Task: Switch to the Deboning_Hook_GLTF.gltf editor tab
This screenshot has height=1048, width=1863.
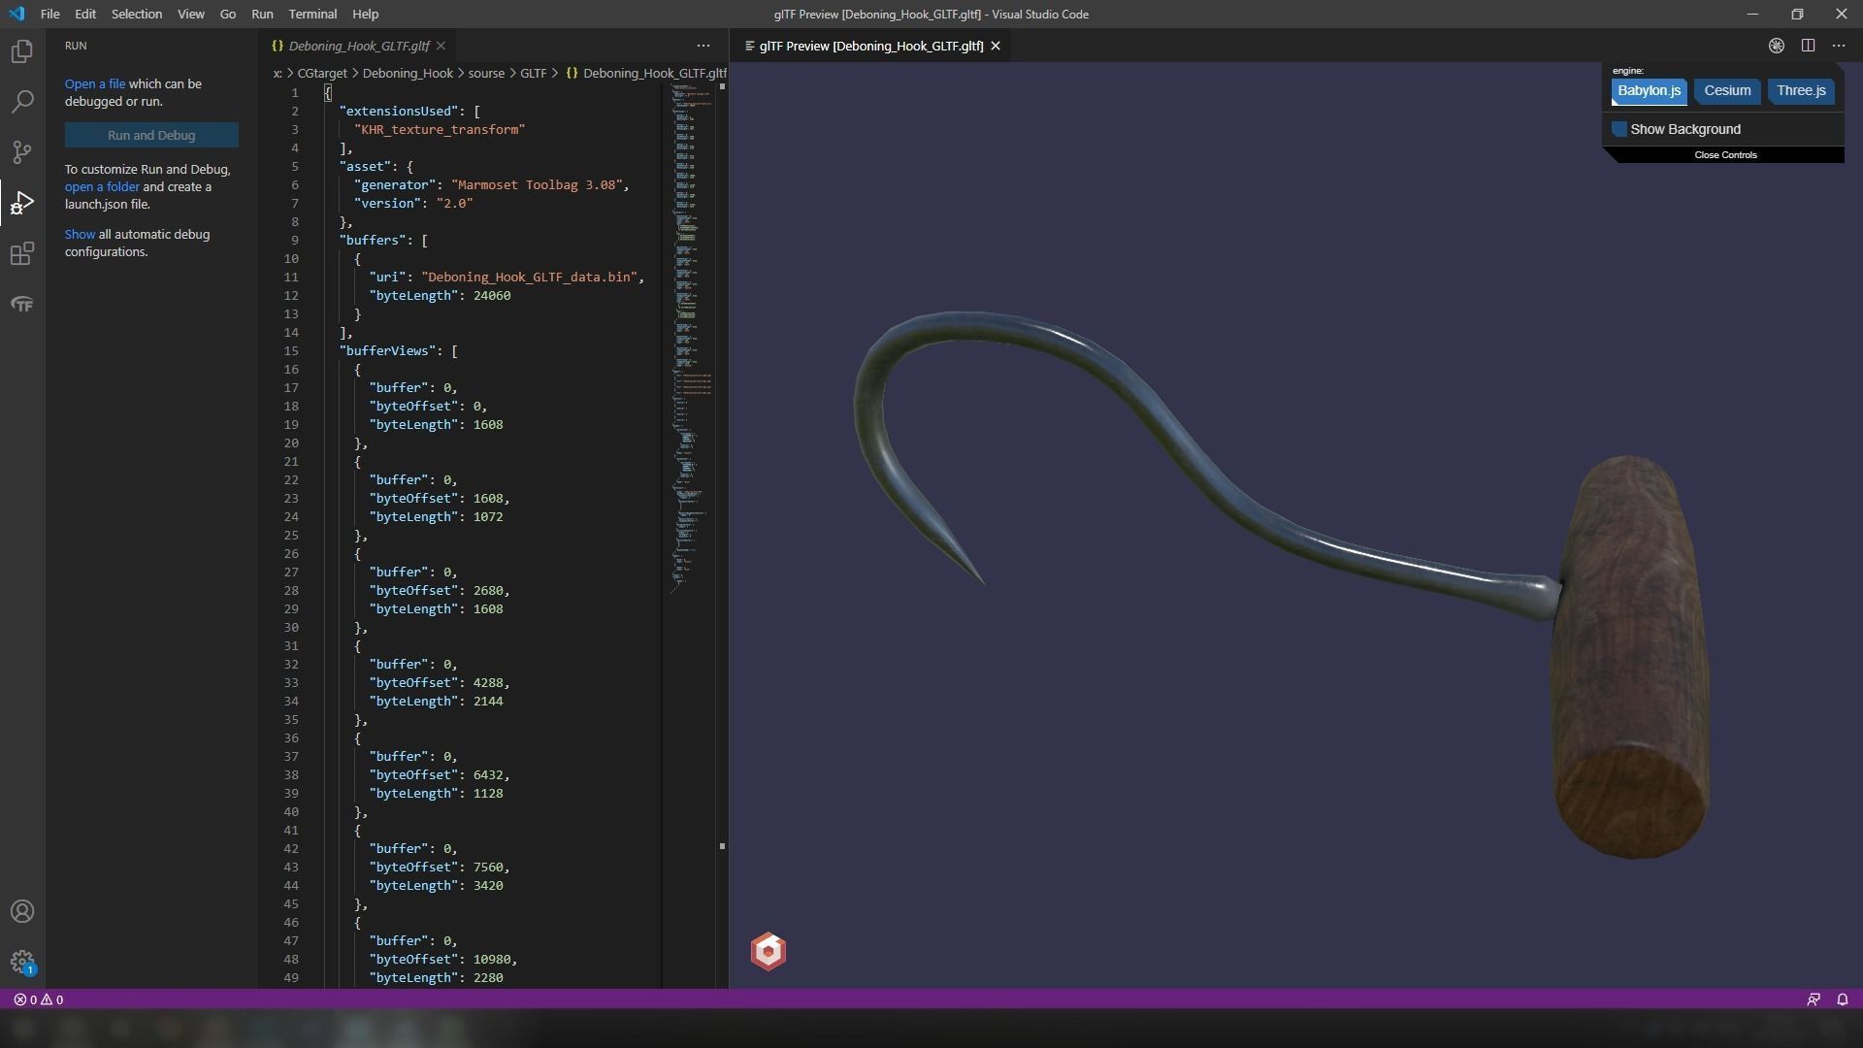Action: click(358, 46)
